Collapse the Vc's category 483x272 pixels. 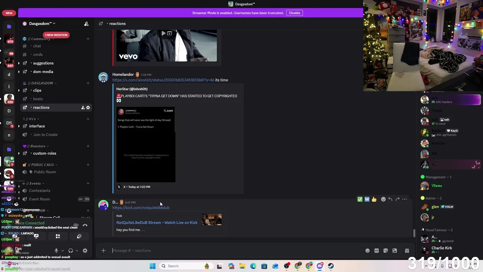click(30, 119)
